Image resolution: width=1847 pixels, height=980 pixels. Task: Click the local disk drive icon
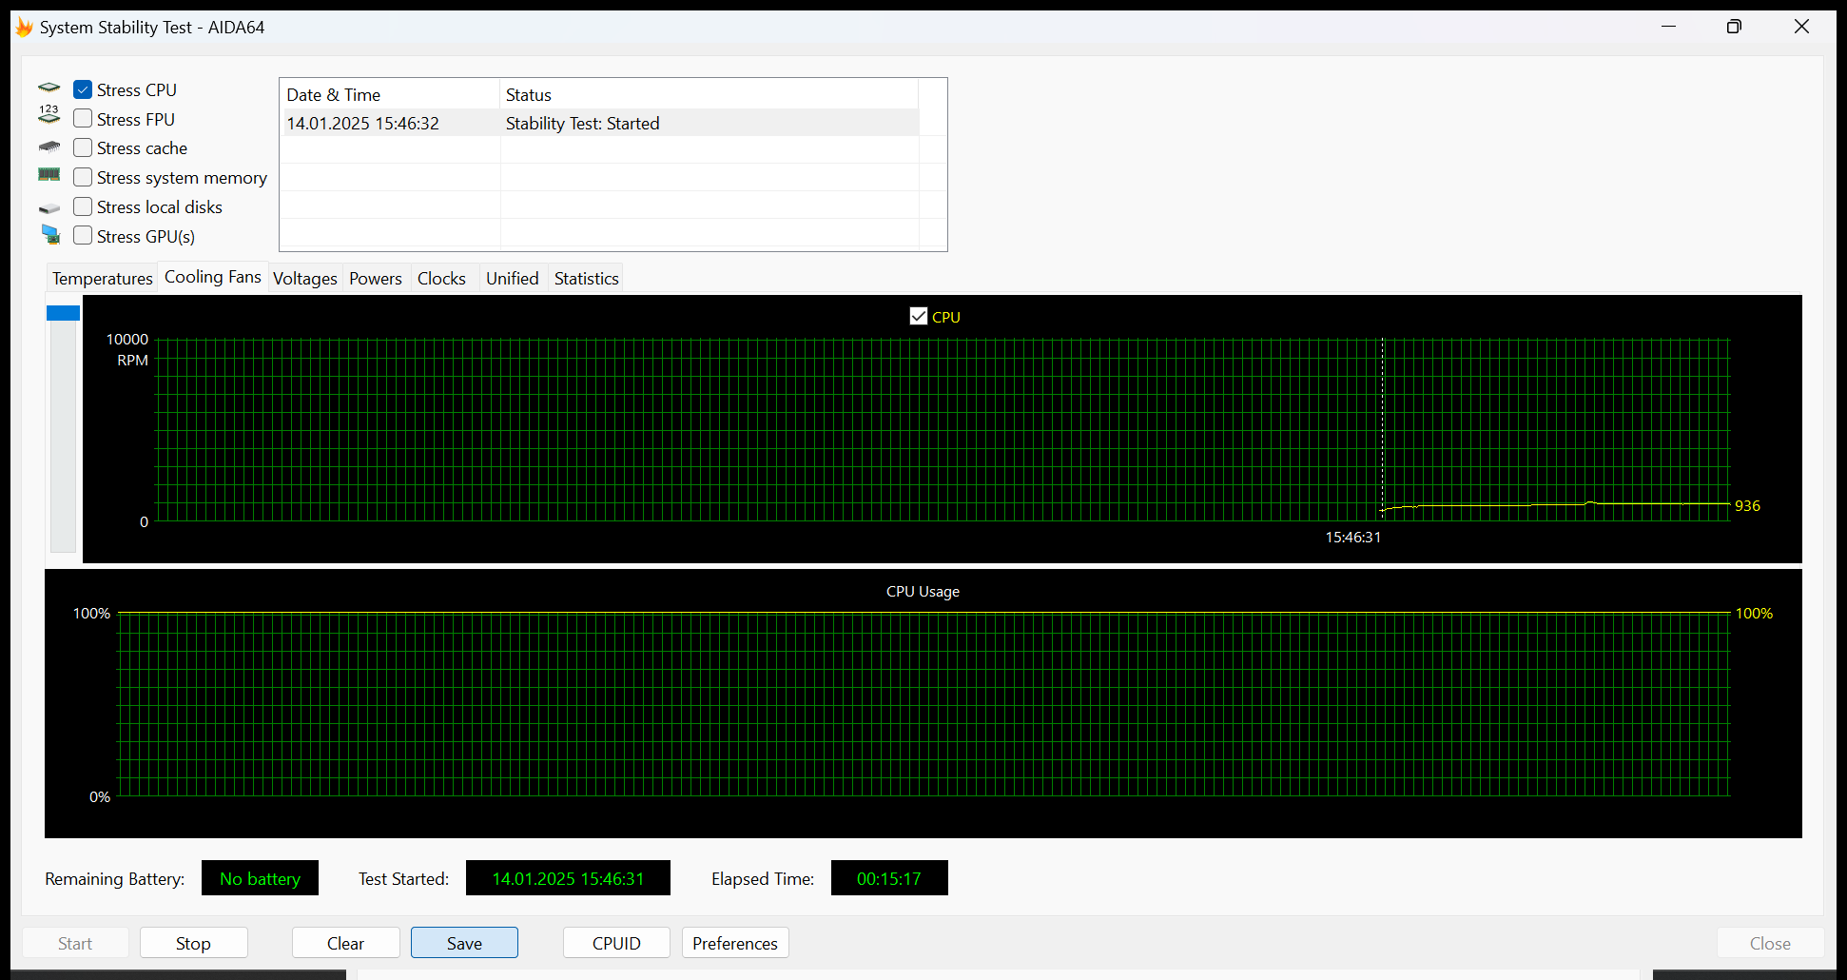click(x=49, y=207)
